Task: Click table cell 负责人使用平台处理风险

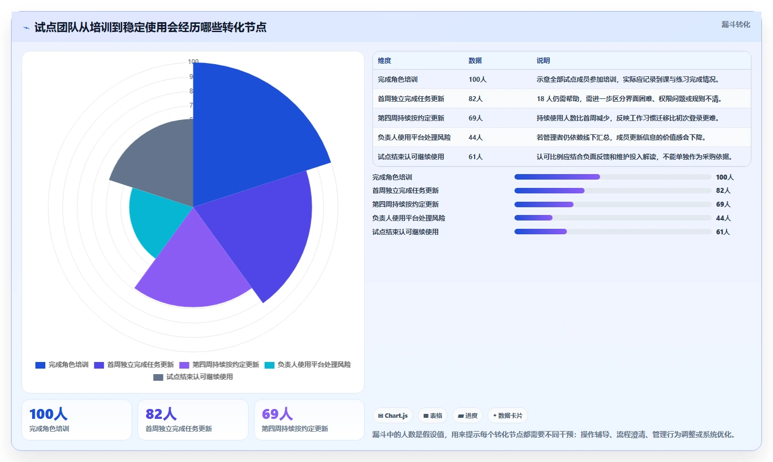Action: pyautogui.click(x=414, y=138)
